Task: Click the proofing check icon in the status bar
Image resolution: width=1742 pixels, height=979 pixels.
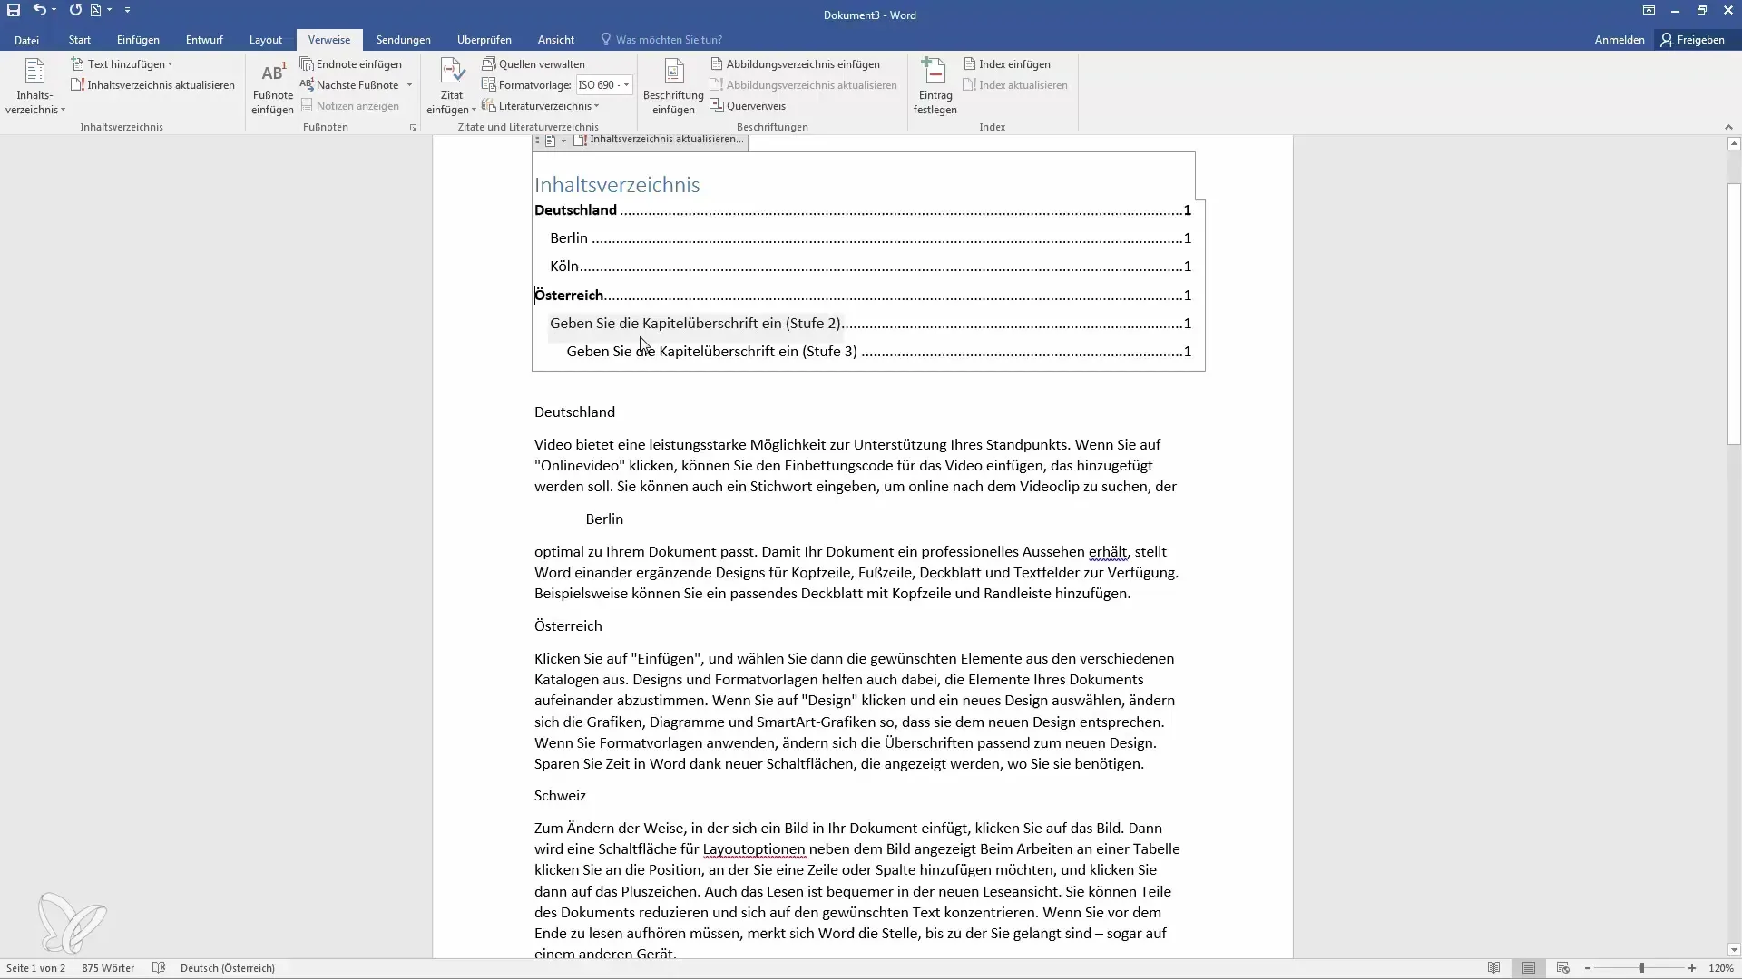Action: 159,968
